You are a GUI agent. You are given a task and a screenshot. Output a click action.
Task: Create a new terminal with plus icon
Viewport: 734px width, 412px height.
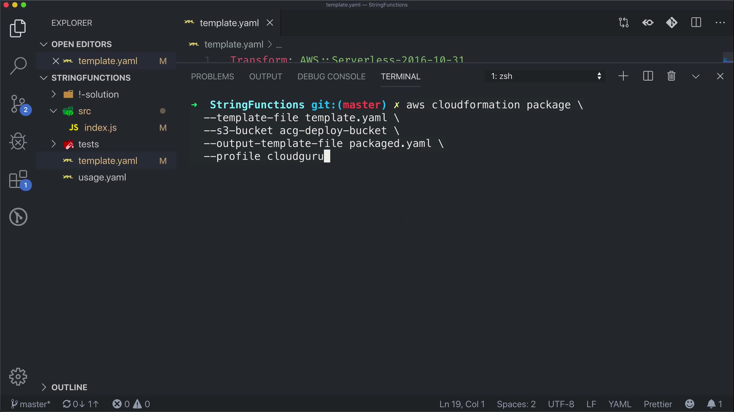(623, 76)
